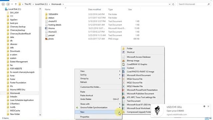Open notification settings gear icon
The image size is (213, 120).
(204, 106)
